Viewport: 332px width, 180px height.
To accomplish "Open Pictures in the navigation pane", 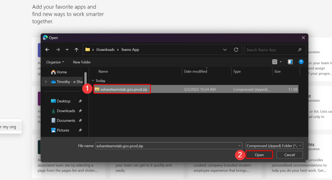I will [60, 130].
